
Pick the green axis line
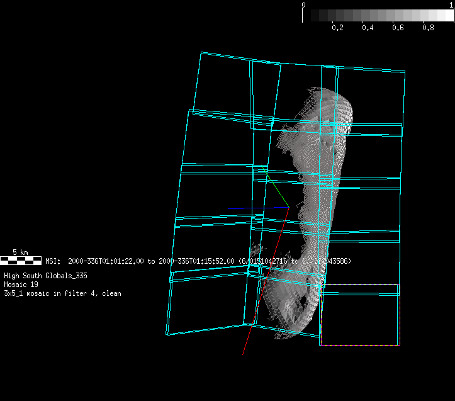pos(277,188)
